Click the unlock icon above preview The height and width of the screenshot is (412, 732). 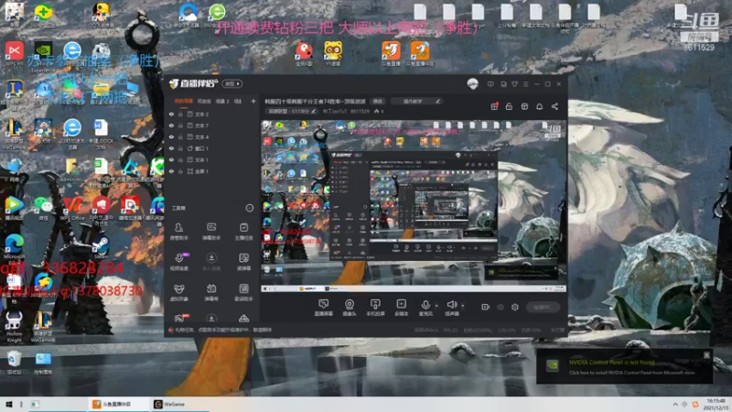(509, 106)
